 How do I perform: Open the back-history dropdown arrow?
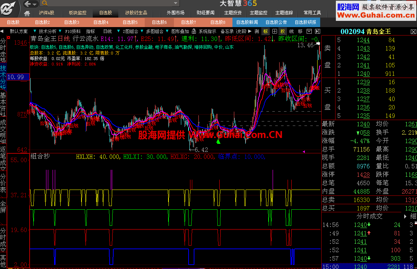click(x=35, y=4)
